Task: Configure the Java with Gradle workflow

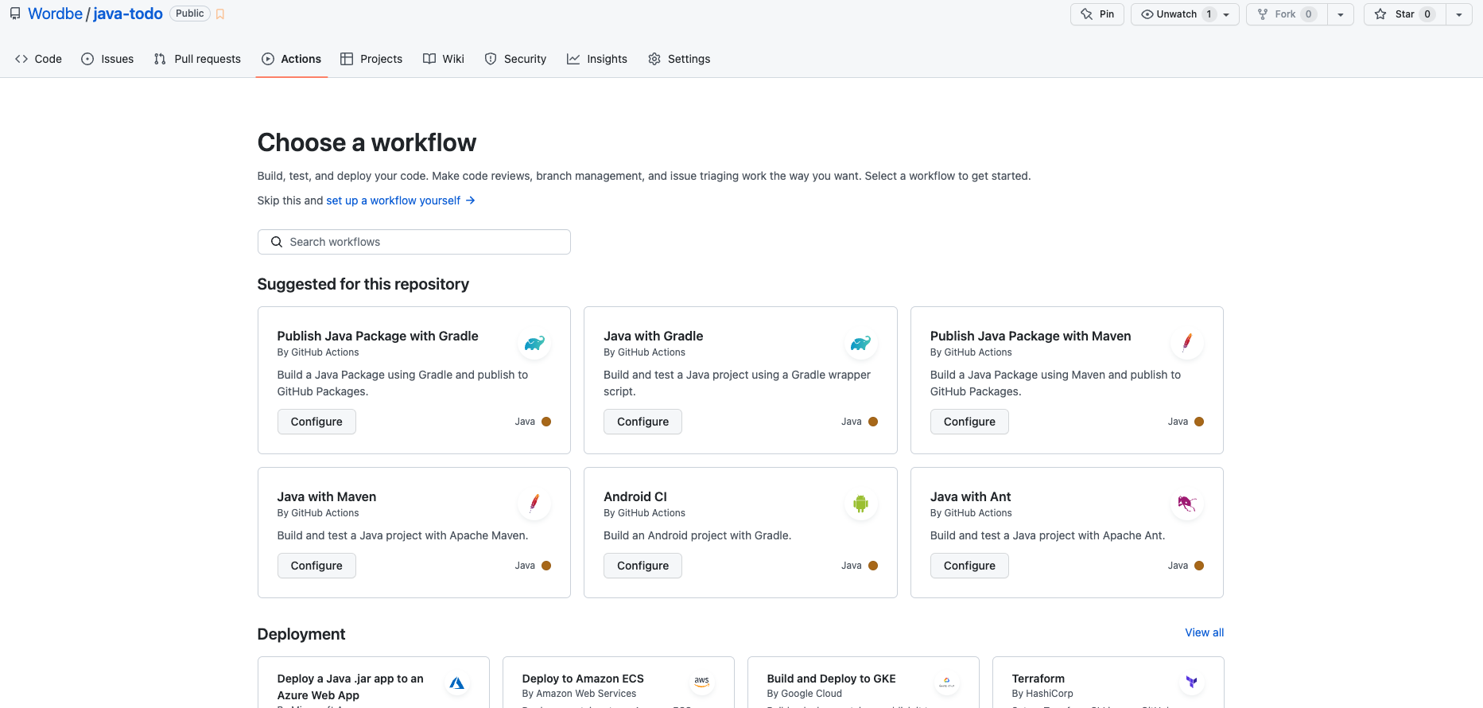Action: click(x=643, y=422)
